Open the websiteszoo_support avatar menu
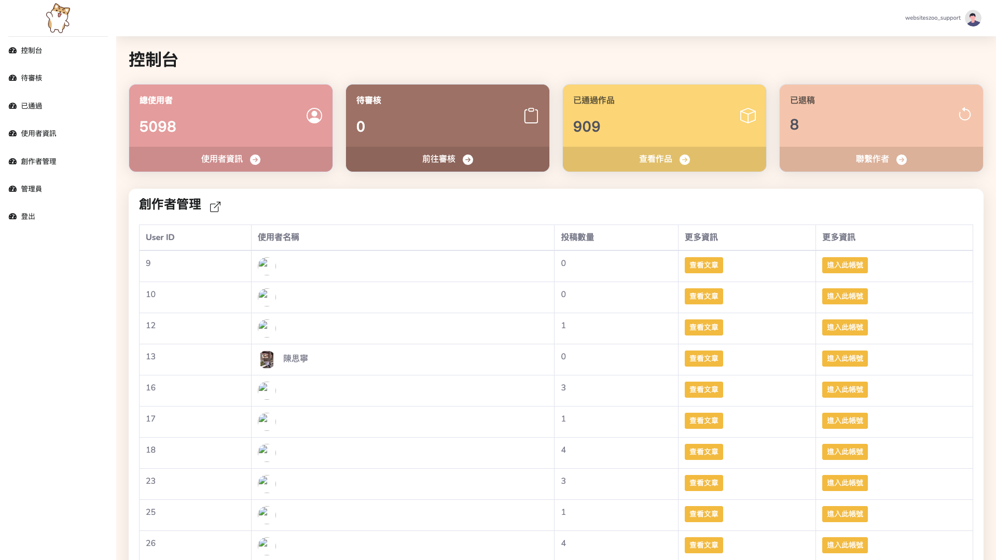Screen dimensions: 996x560 coord(973,18)
